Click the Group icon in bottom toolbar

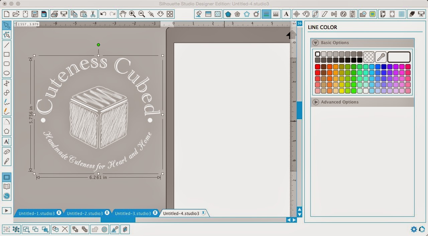(x=6, y=229)
